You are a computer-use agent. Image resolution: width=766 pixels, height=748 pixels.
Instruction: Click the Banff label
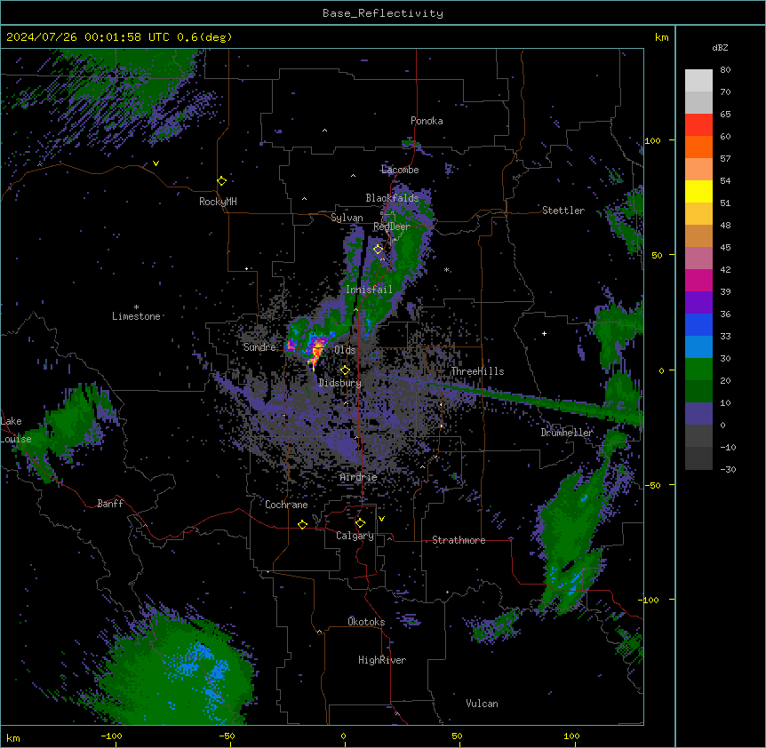[x=110, y=504]
